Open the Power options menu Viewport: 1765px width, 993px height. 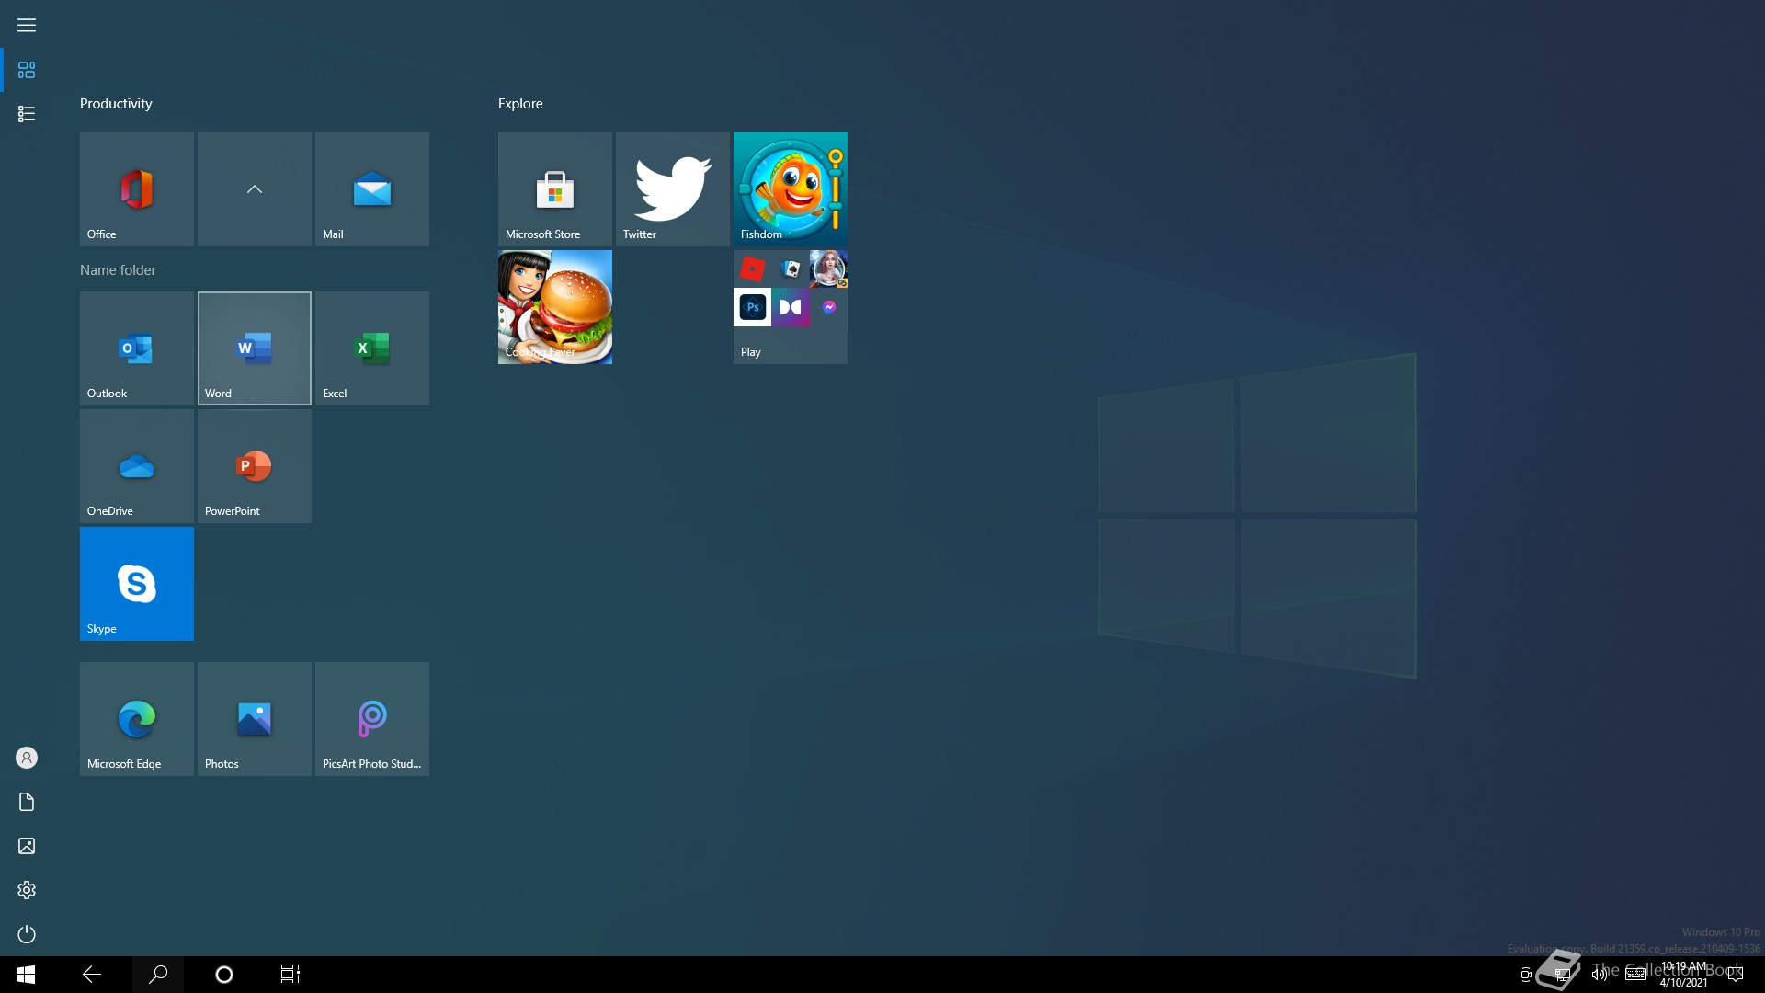point(27,934)
